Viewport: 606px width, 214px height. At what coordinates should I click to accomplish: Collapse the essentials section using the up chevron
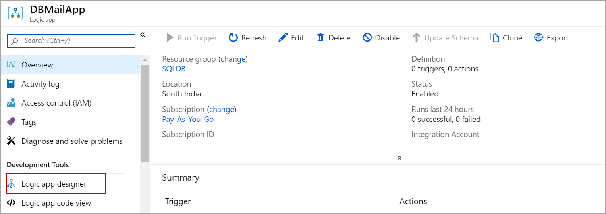click(399, 158)
